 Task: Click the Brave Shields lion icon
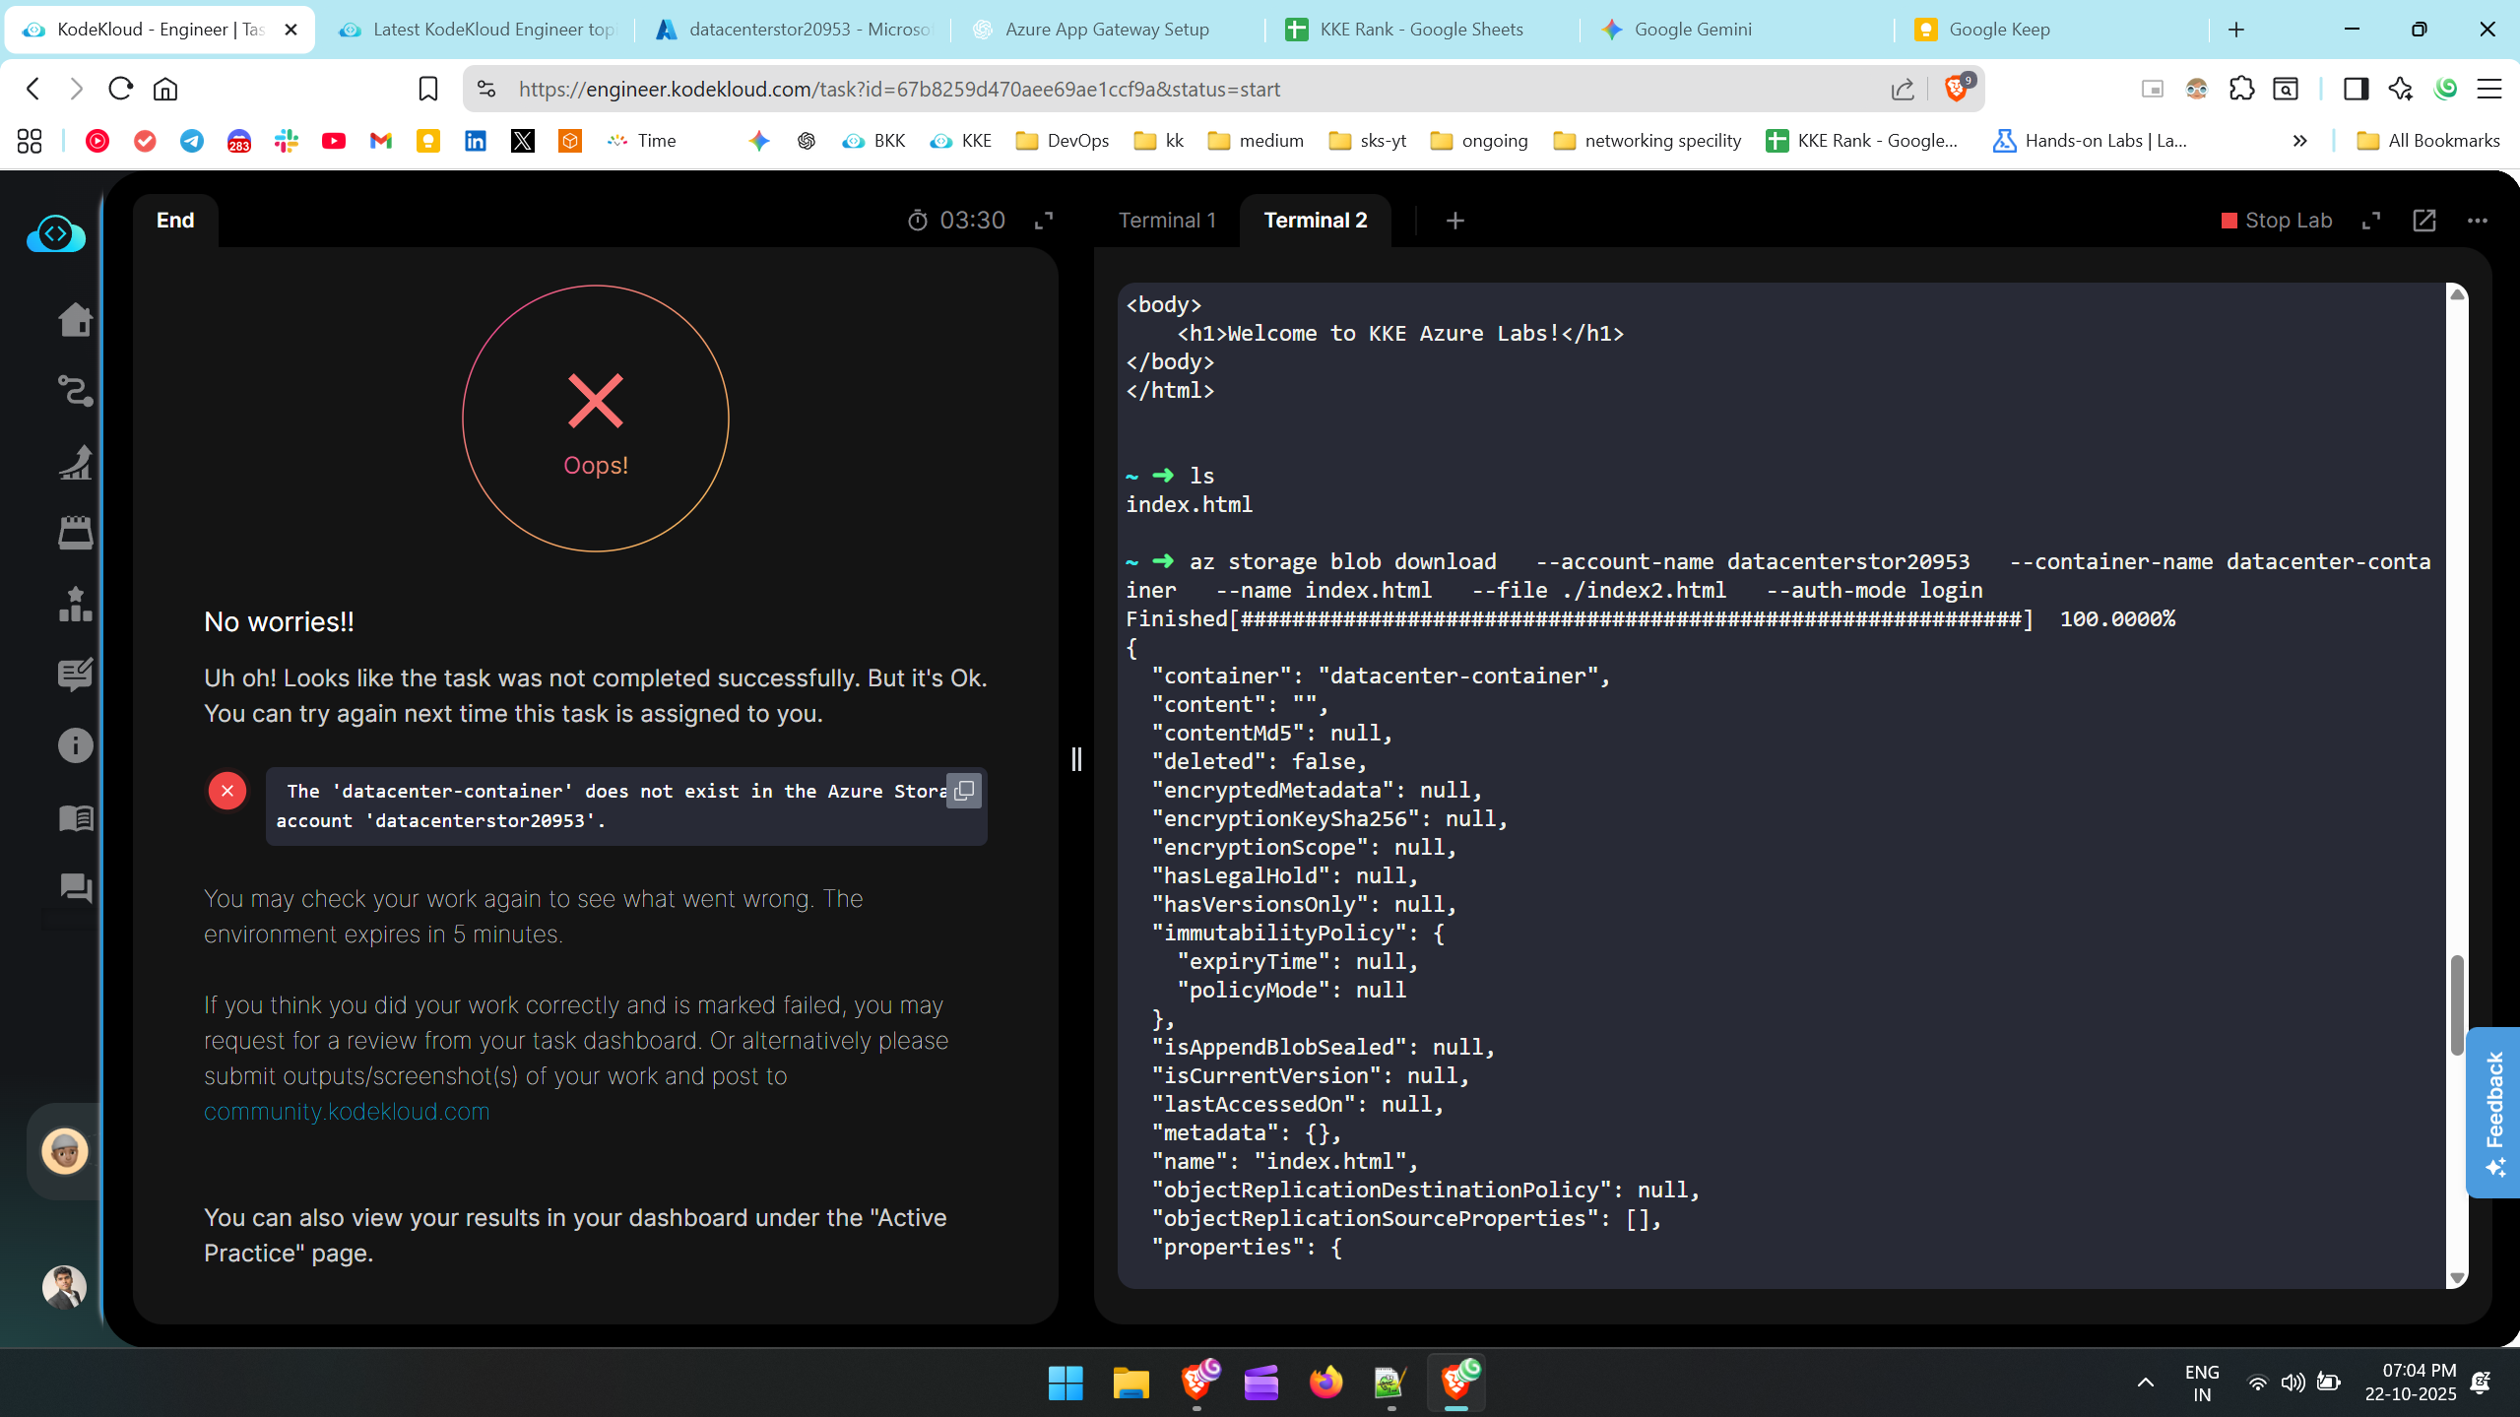tap(1957, 89)
